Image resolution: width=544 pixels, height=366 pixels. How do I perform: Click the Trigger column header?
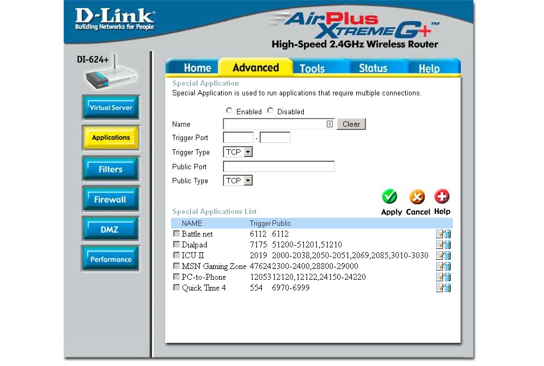pyautogui.click(x=260, y=224)
